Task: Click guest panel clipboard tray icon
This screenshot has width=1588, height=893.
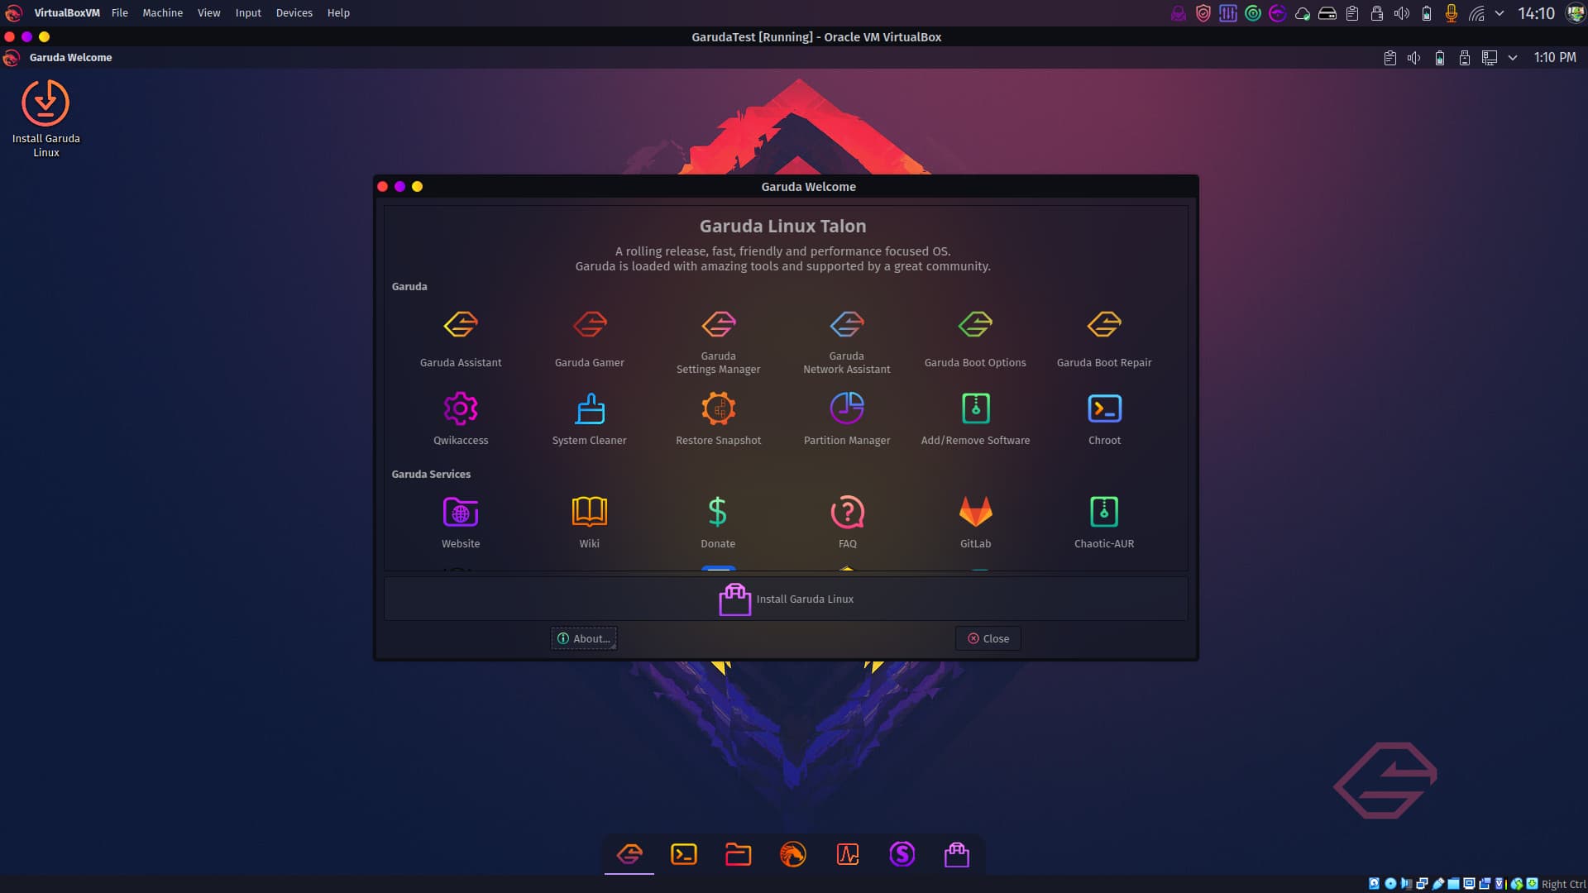Action: [x=1390, y=58]
